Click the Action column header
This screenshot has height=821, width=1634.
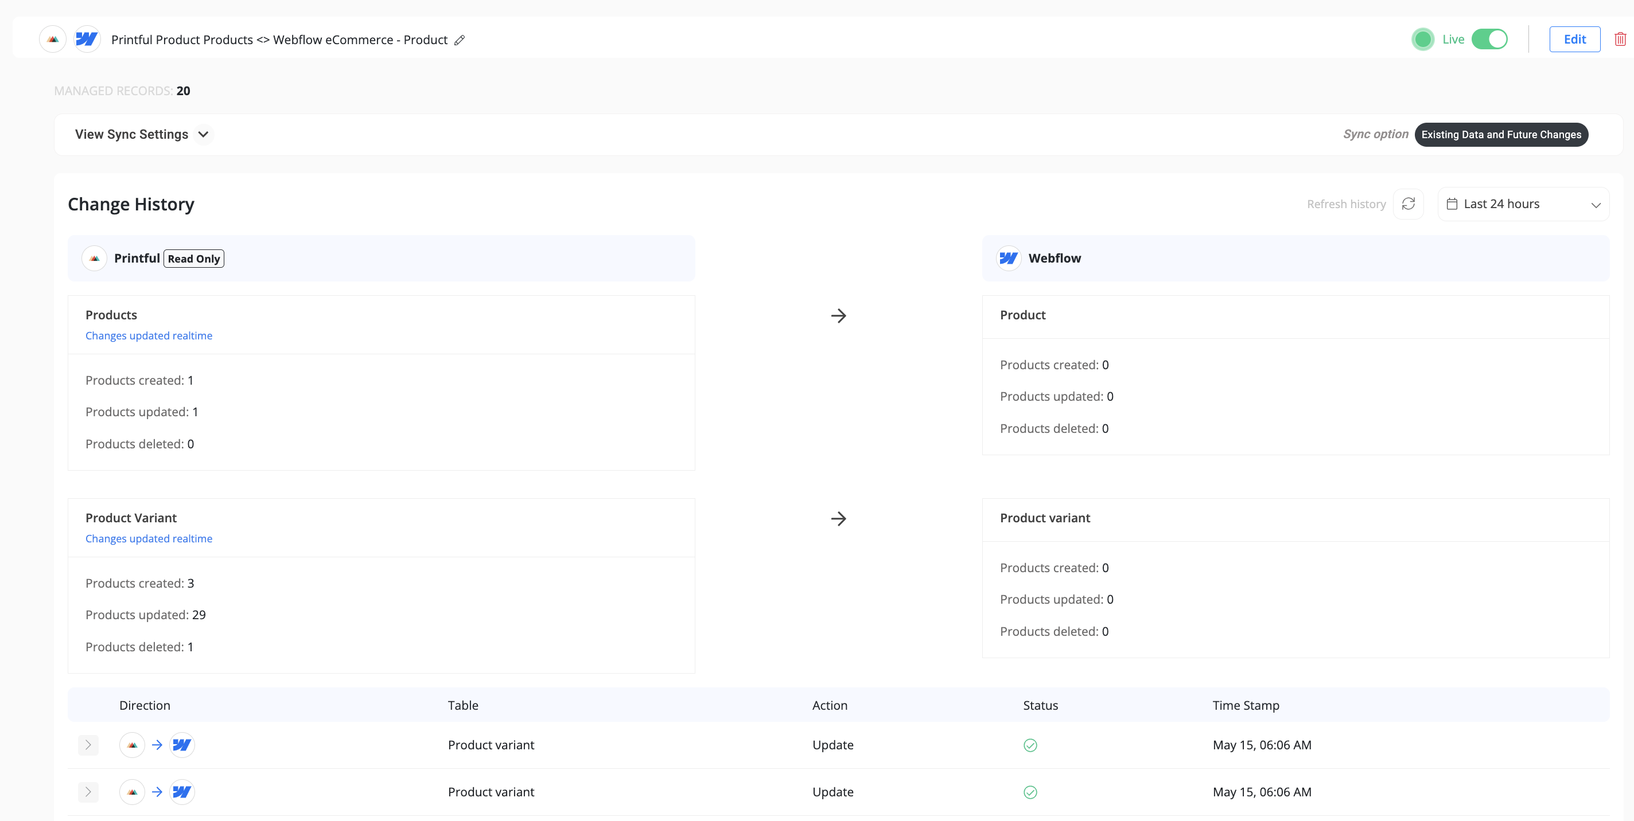point(830,705)
